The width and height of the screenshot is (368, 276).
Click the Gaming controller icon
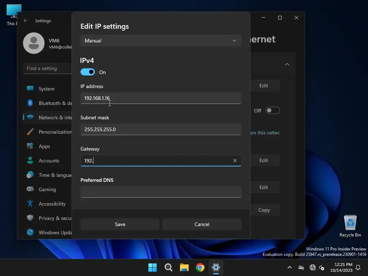point(30,189)
